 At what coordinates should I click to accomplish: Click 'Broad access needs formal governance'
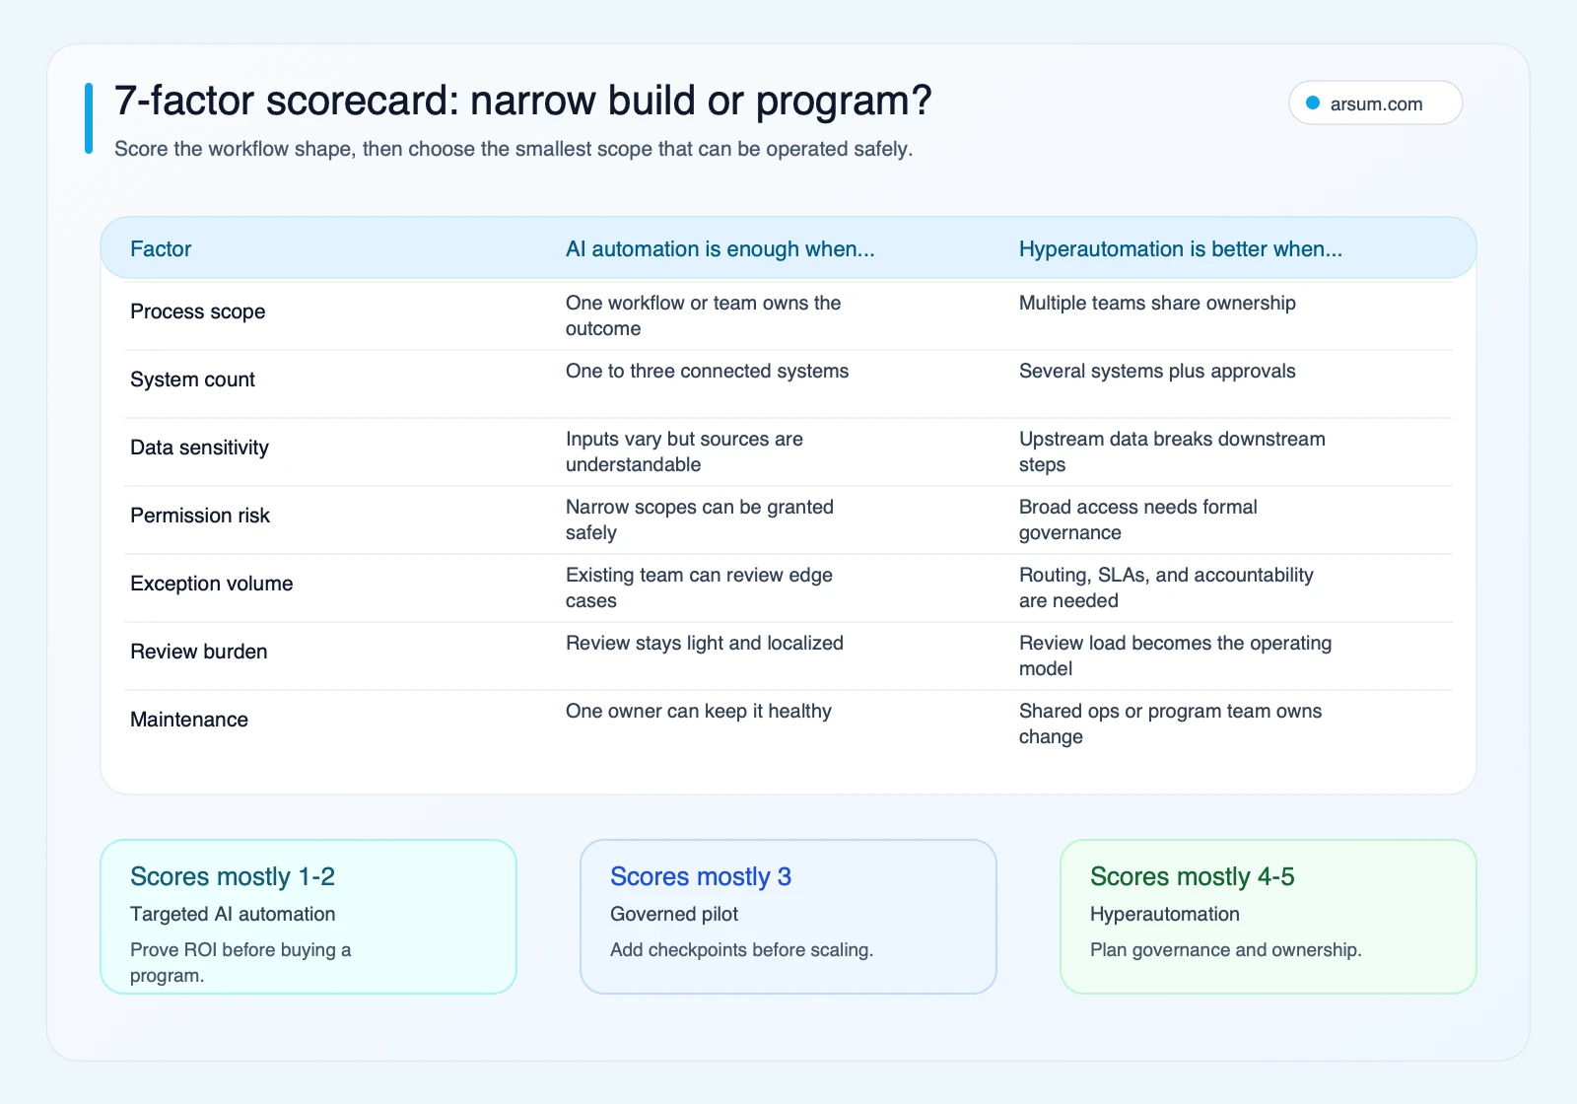[1138, 519]
